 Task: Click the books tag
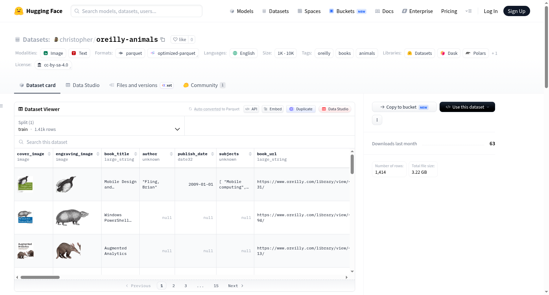point(344,53)
